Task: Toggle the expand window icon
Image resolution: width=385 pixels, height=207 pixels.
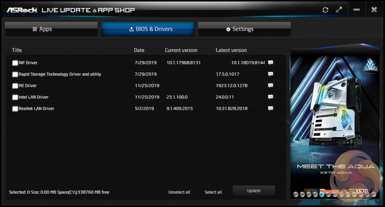Action: 339,10
